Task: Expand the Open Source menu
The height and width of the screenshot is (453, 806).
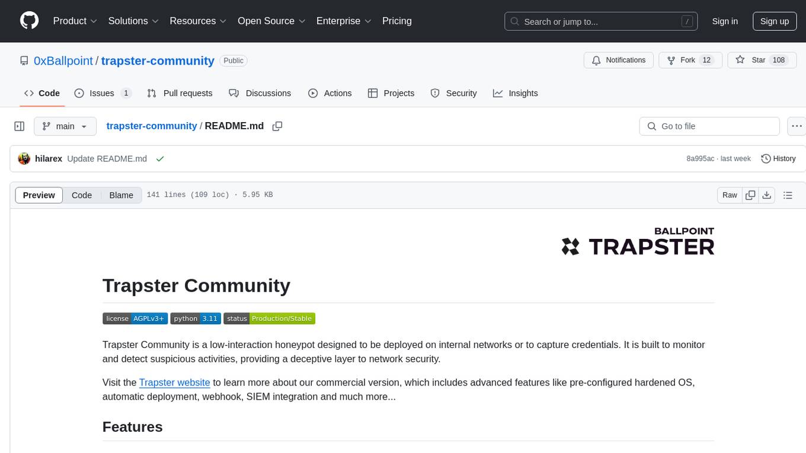Action: 271,21
